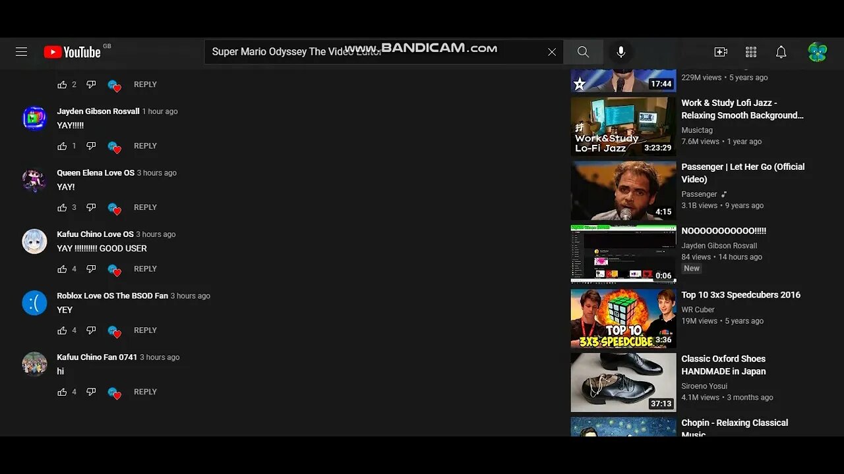Viewport: 844px width, 474px height.
Task: Reply to Kafuu Chino Fan 0741's comment
Action: 145,392
